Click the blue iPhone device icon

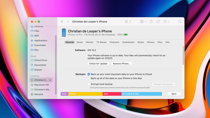64,33
